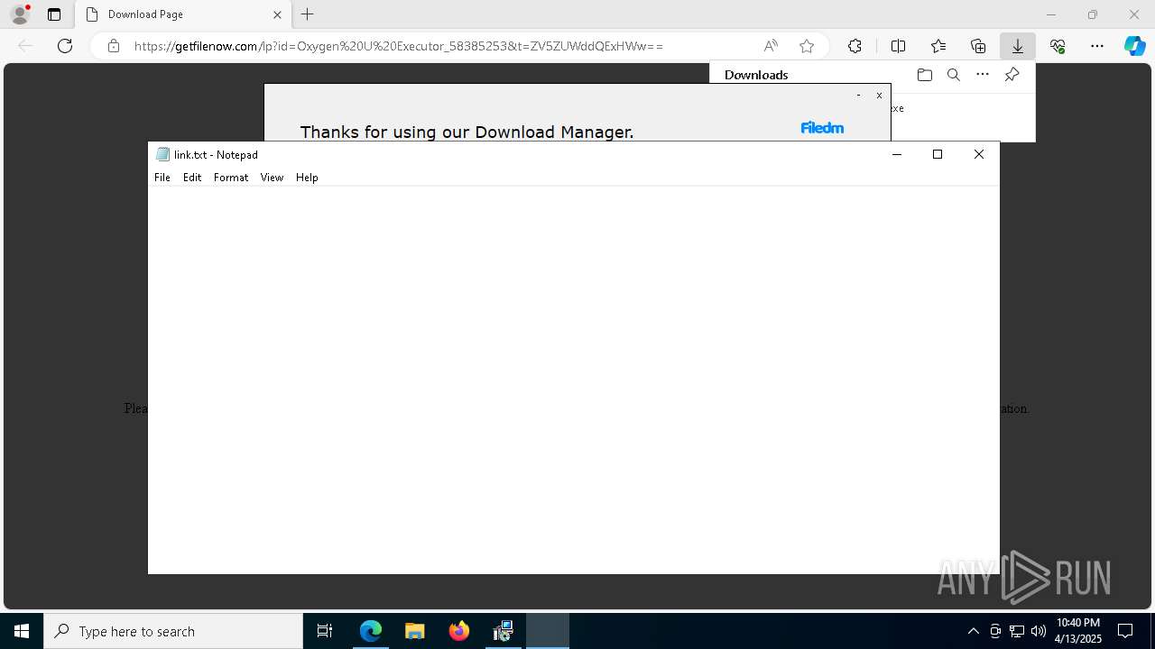Image resolution: width=1155 pixels, height=649 pixels.
Task: Search downloads in Downloads panel
Action: coord(953,75)
